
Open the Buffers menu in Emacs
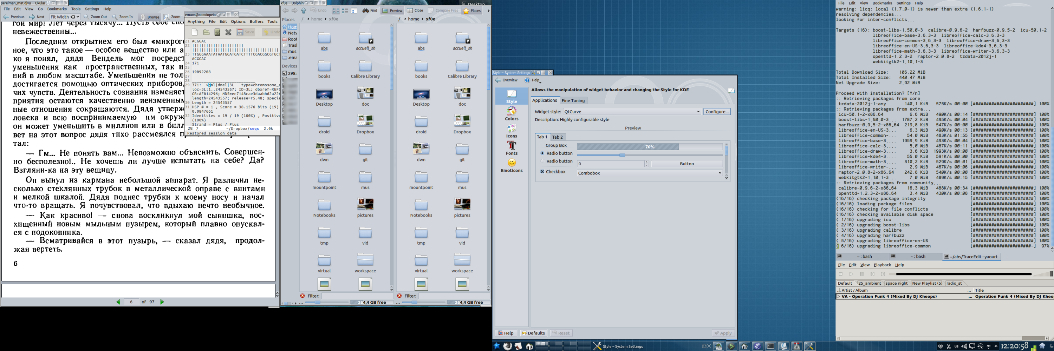(256, 22)
